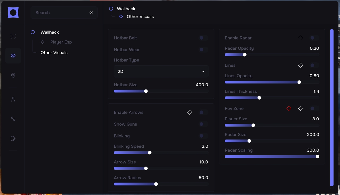Open the gears settings sidebar icon

click(x=13, y=119)
